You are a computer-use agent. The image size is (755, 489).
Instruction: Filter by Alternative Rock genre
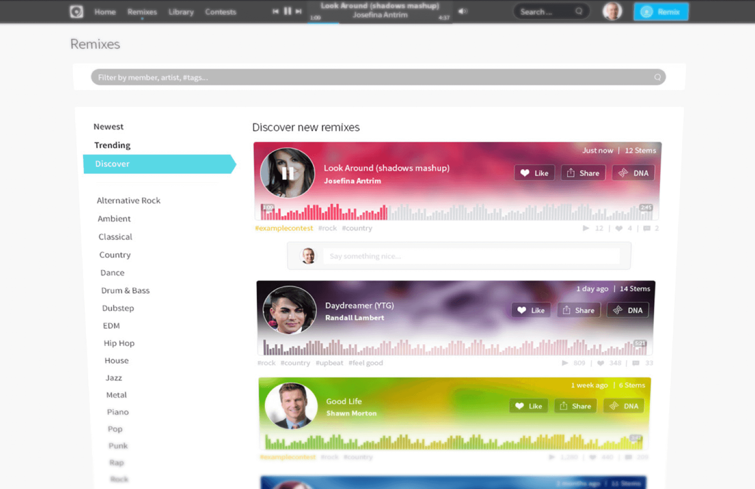[x=129, y=200]
